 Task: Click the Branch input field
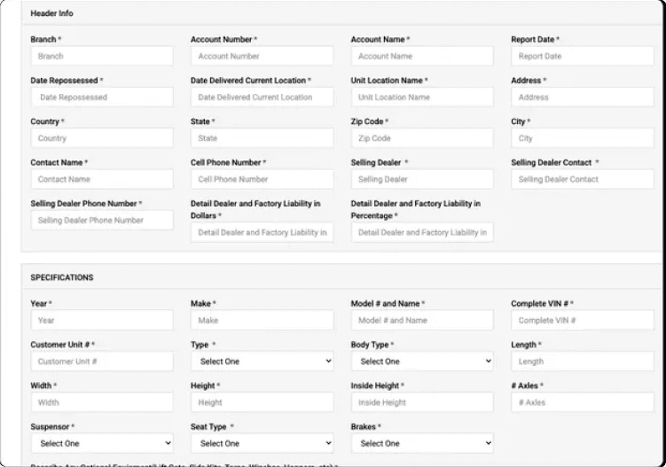click(102, 56)
